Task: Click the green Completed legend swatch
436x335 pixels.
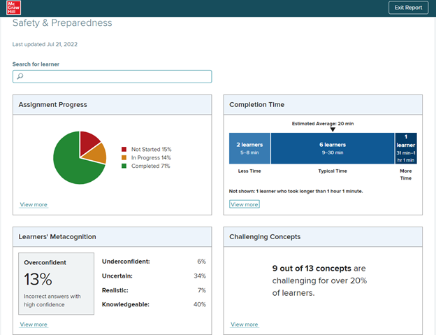Action: [x=124, y=166]
